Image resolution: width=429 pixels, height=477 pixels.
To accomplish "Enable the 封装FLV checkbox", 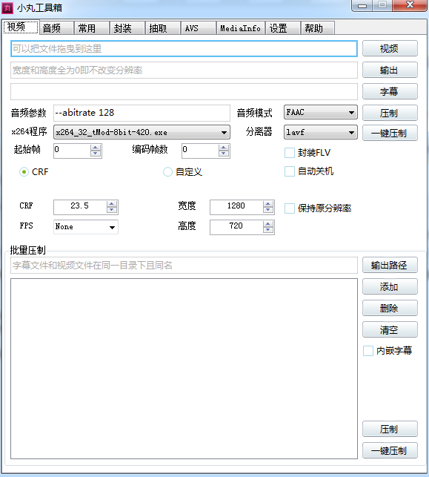I will click(290, 153).
